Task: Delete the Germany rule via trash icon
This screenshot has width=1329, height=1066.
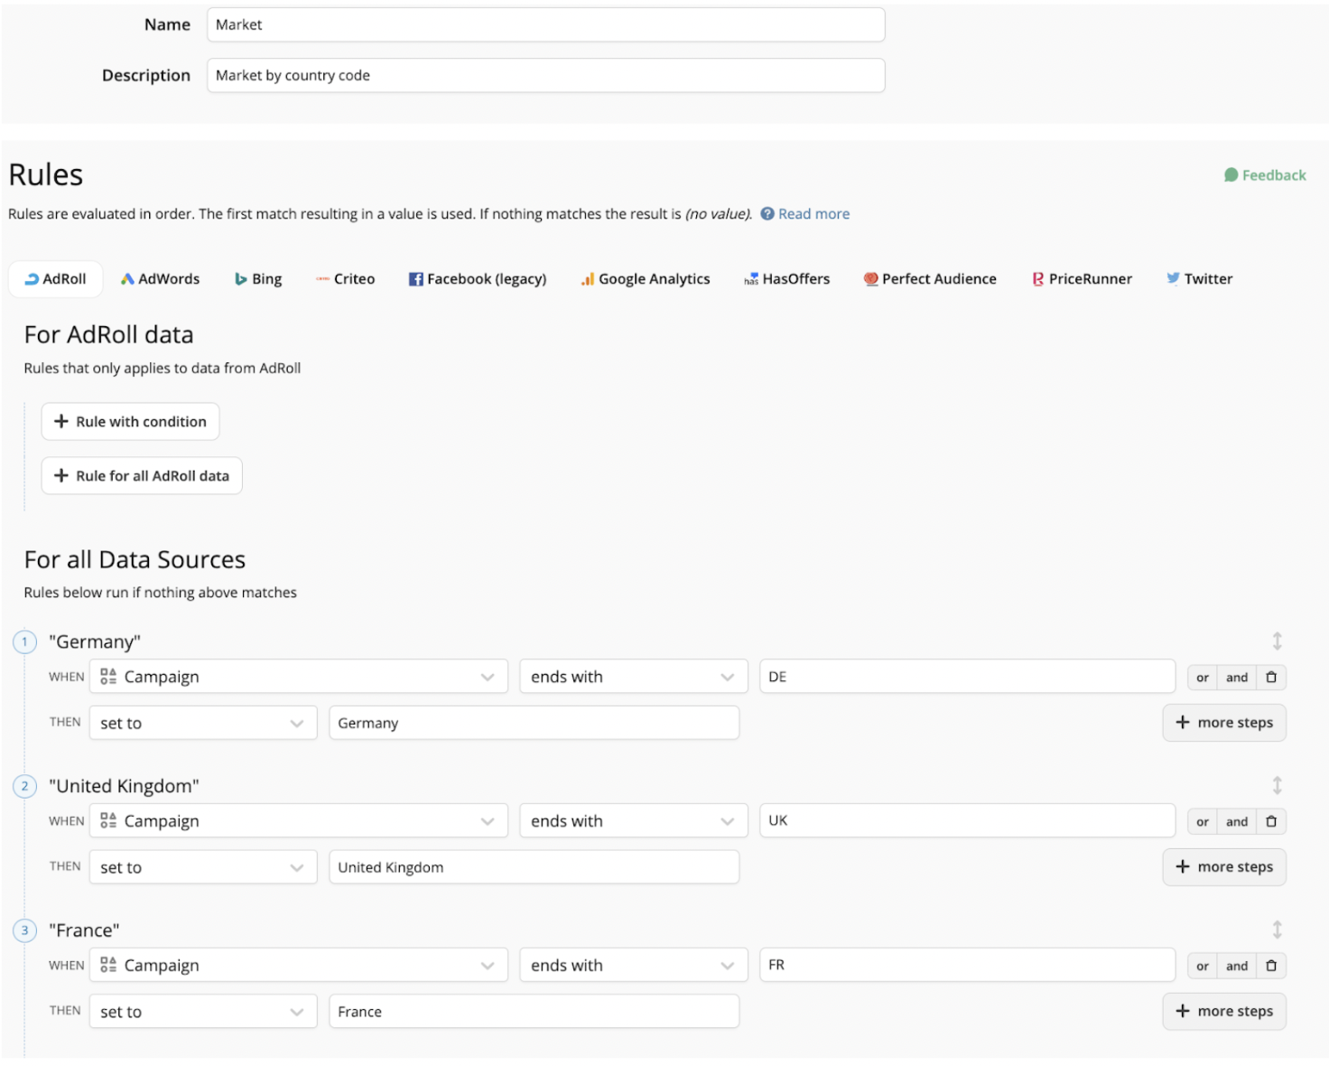Action: point(1270,677)
